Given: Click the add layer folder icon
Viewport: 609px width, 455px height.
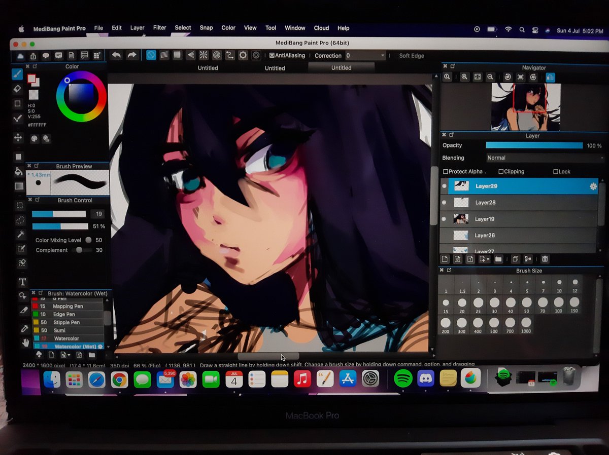Looking at the screenshot, I should coord(498,259).
